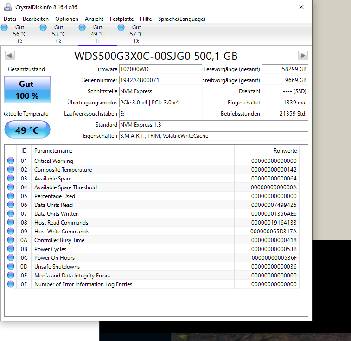The width and height of the screenshot is (351, 341).
Task: Select the status orb for drive G:
Action: (43, 27)
